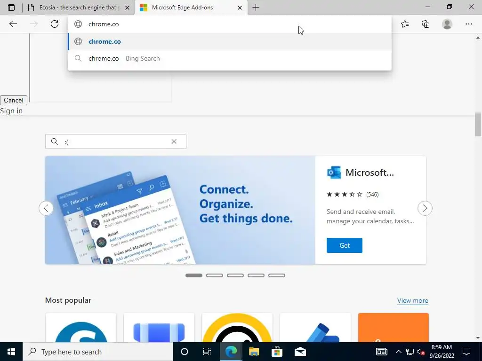Open the notification center icon
The height and width of the screenshot is (361, 482).
click(x=466, y=352)
